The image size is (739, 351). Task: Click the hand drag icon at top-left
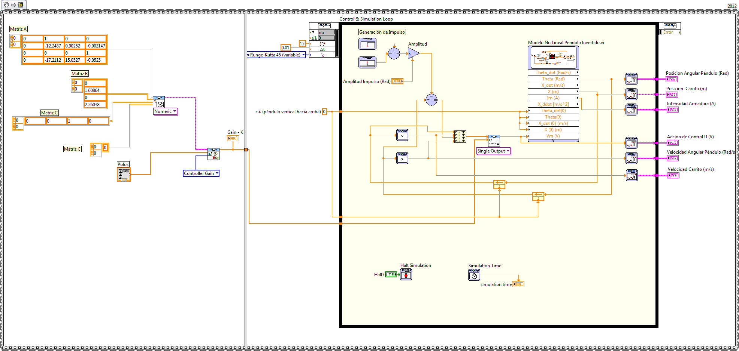(x=6, y=5)
